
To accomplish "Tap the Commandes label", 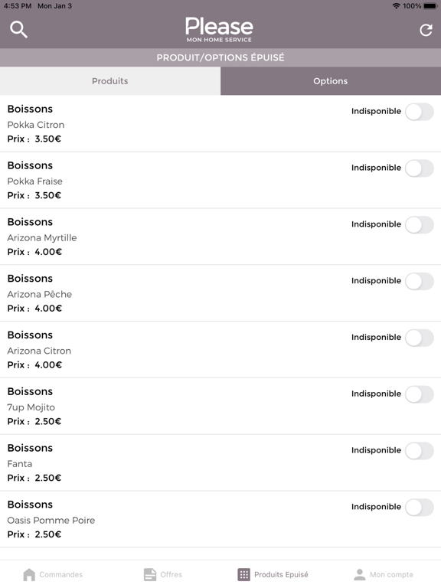I will coord(60,574).
